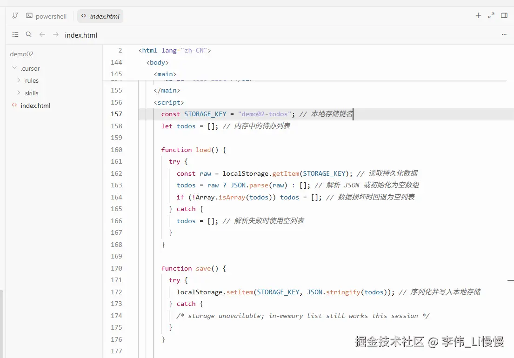
Task: Click the storage unavailable comment line
Action: point(303,316)
